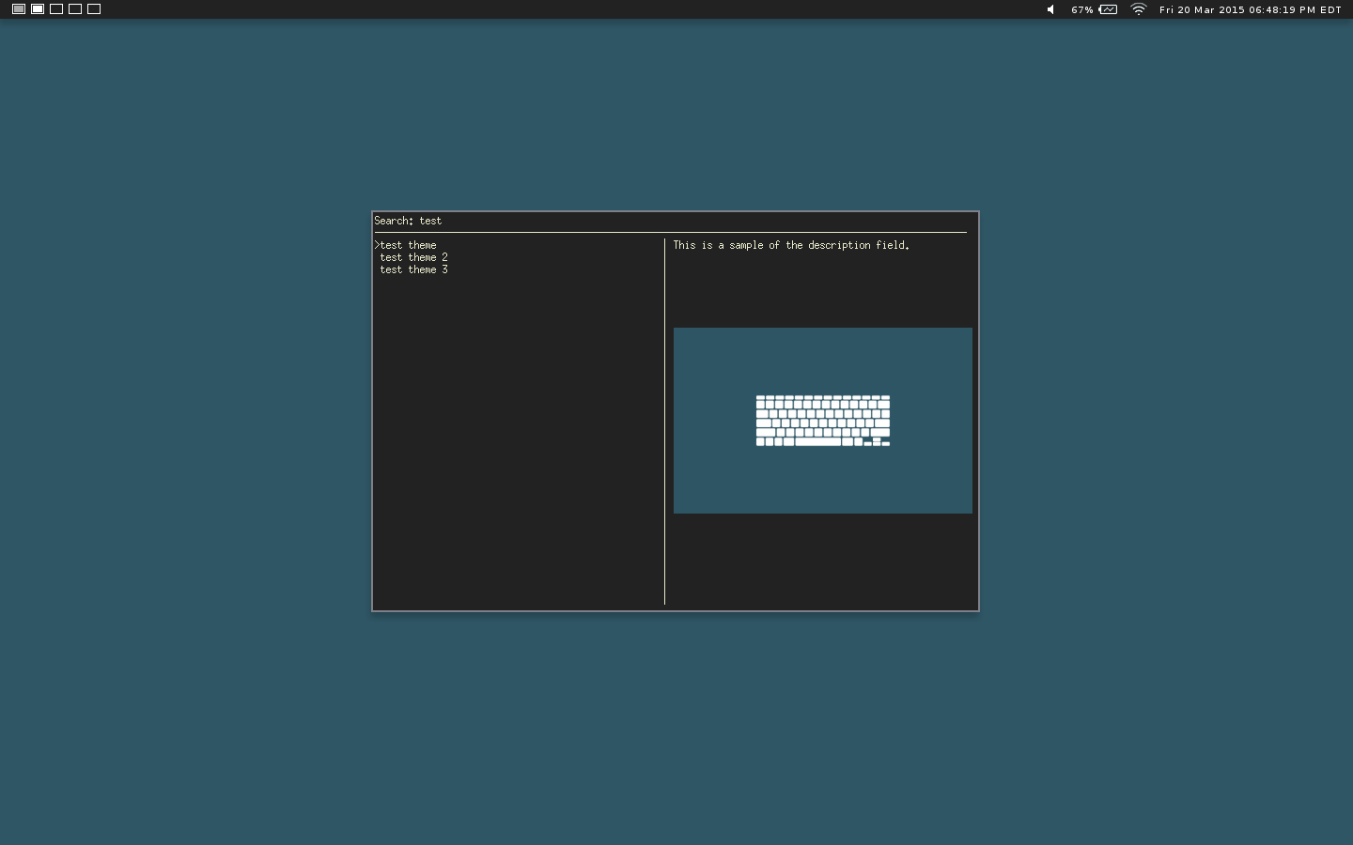The width and height of the screenshot is (1353, 845).
Task: Click the description field sample text
Action: 791,245
